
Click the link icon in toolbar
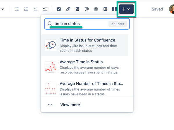point(68,9)
